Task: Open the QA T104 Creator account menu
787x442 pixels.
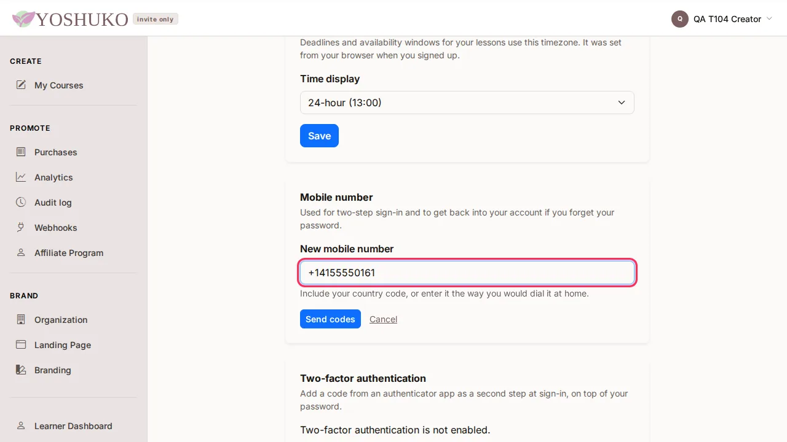Action: (722, 19)
